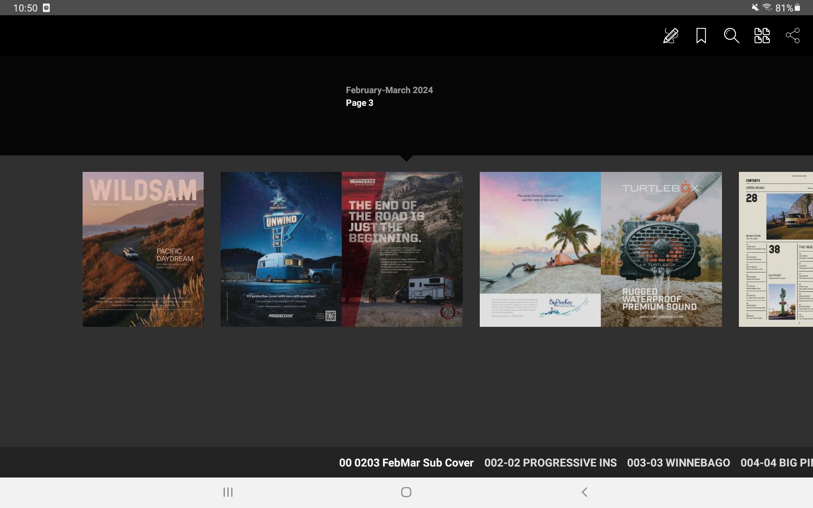Tap the Android home button

click(406, 492)
